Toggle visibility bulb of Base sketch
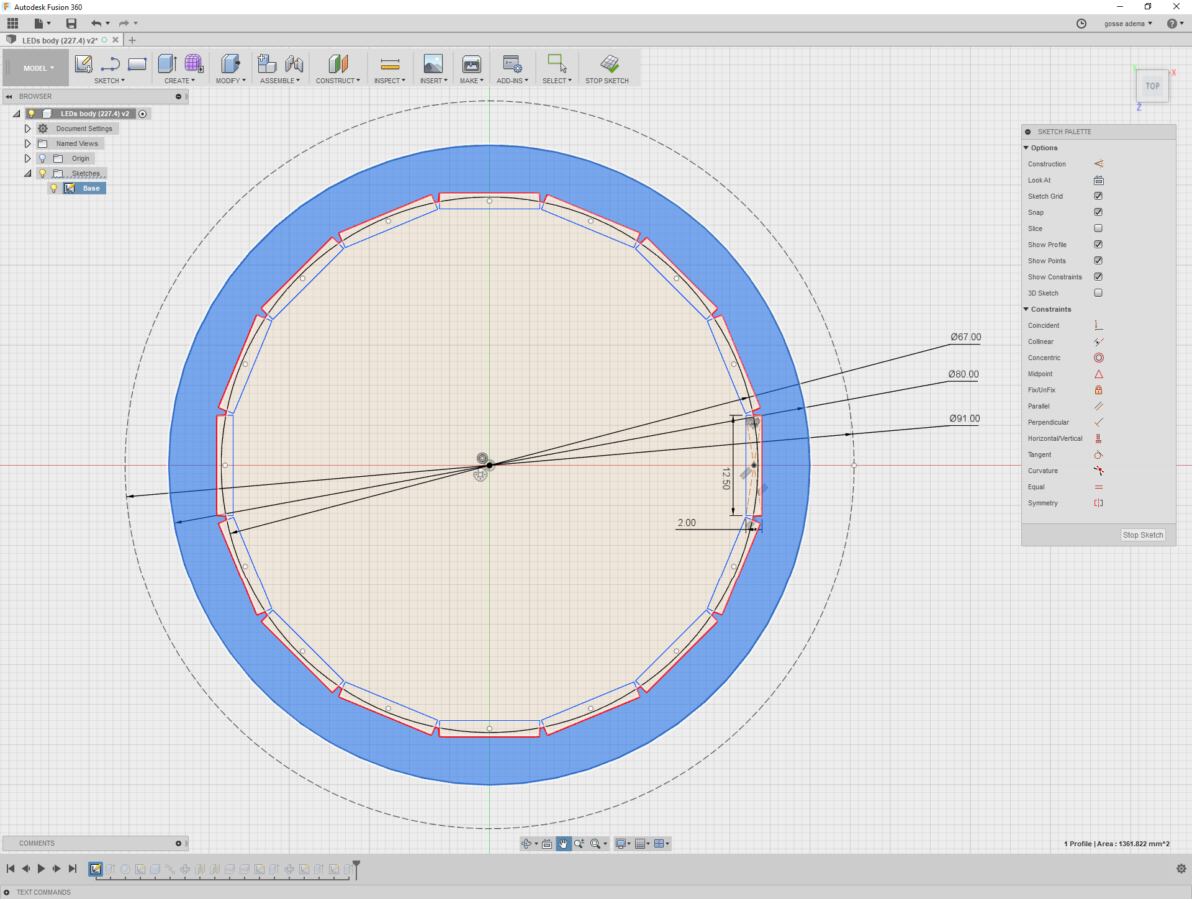The width and height of the screenshot is (1192, 899). pyautogui.click(x=54, y=188)
